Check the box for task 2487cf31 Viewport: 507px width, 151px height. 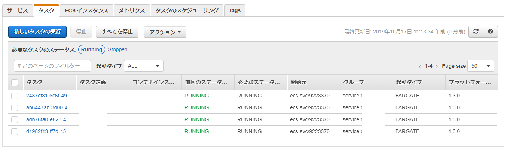point(15,96)
